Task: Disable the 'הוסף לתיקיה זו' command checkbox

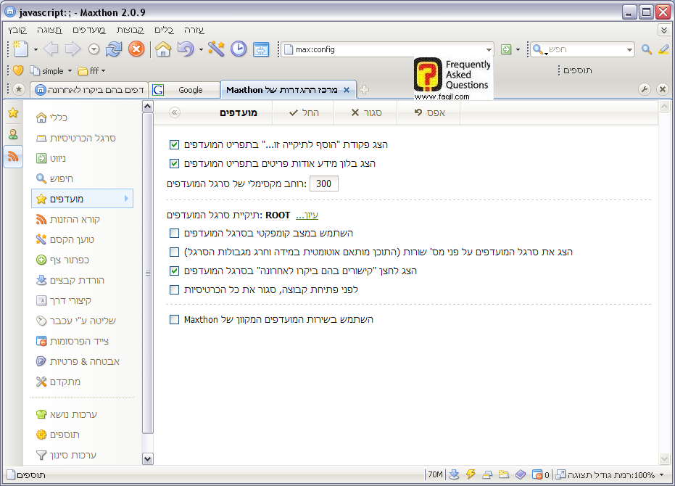Action: click(174, 144)
